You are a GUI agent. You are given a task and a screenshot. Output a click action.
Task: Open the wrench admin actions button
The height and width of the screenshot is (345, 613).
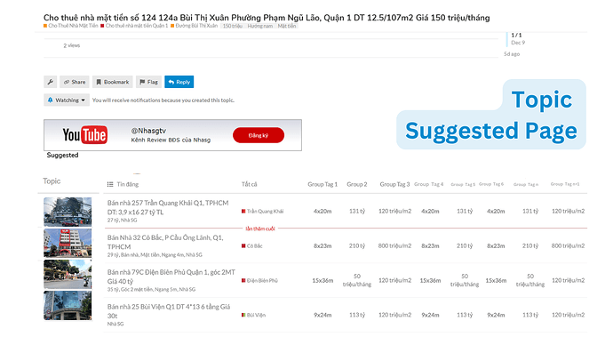51,82
